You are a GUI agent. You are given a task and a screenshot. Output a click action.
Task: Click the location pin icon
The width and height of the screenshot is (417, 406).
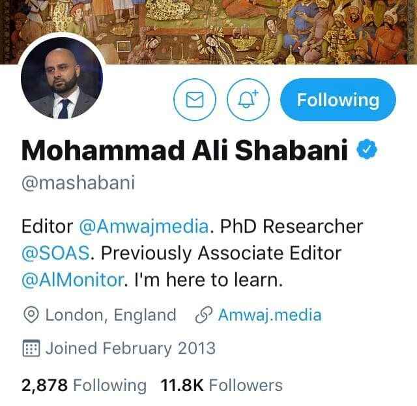tap(31, 315)
